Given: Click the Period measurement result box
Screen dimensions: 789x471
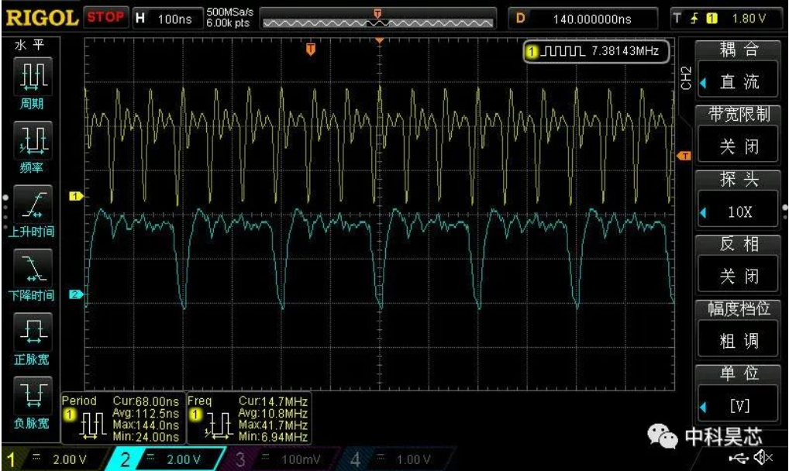Looking at the screenshot, I should [123, 418].
